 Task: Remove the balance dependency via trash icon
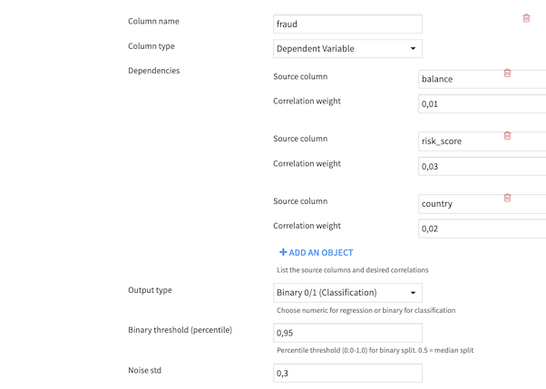pos(507,73)
